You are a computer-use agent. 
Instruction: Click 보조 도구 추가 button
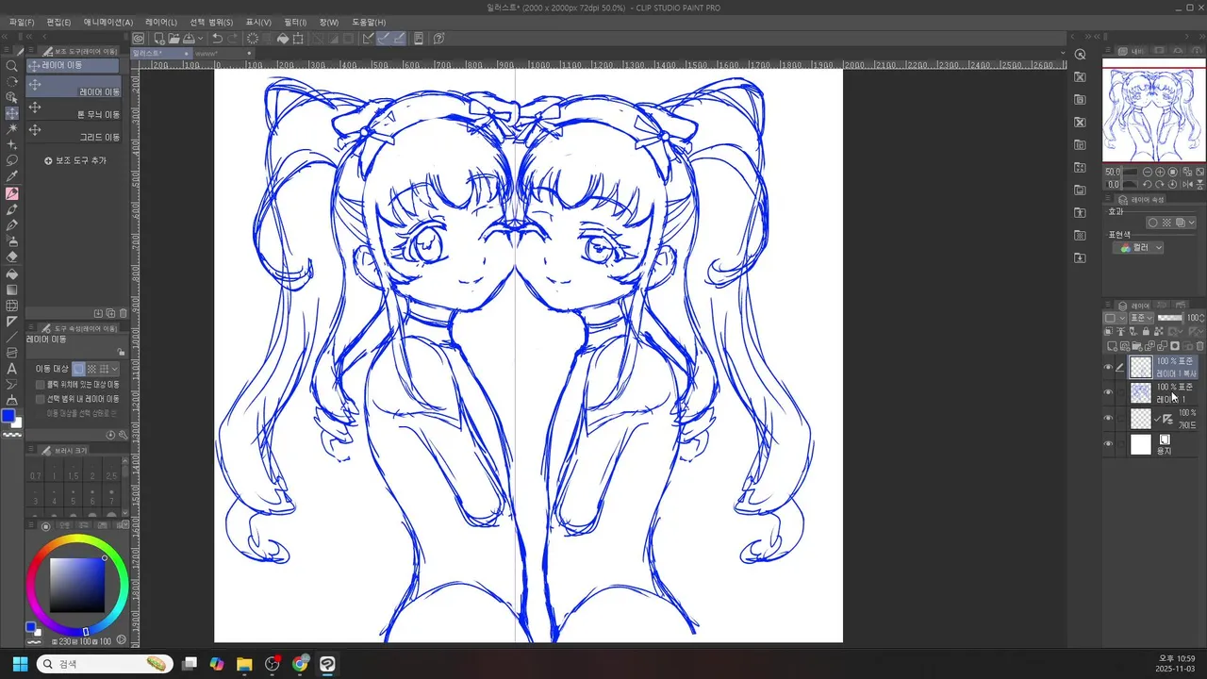75,160
